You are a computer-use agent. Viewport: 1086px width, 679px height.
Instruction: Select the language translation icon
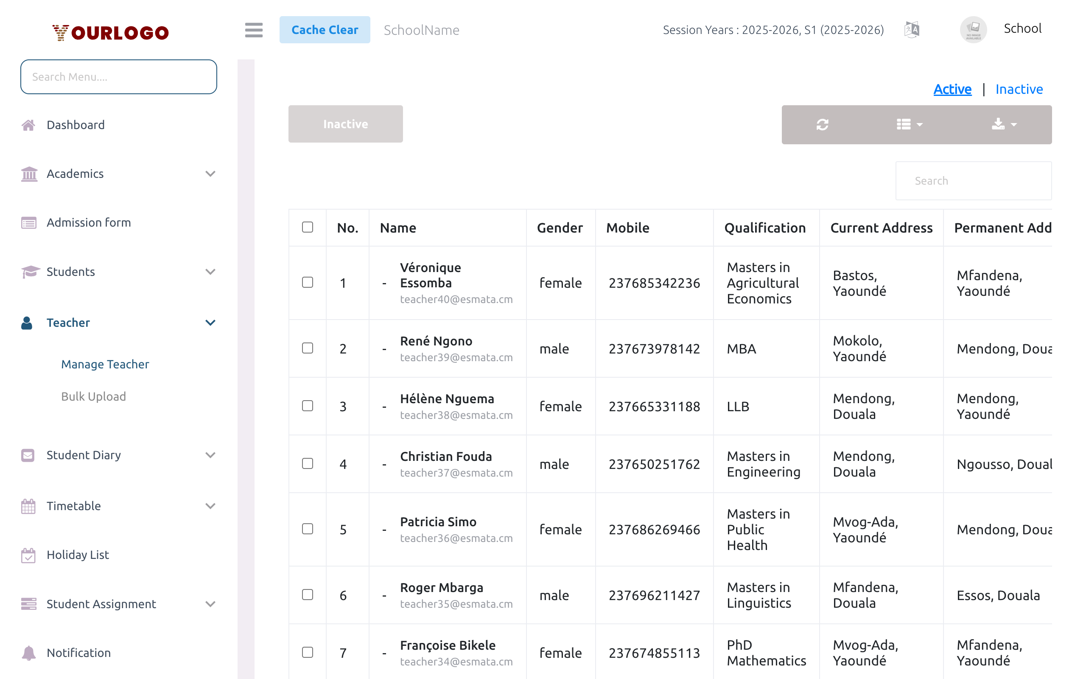[x=911, y=29]
